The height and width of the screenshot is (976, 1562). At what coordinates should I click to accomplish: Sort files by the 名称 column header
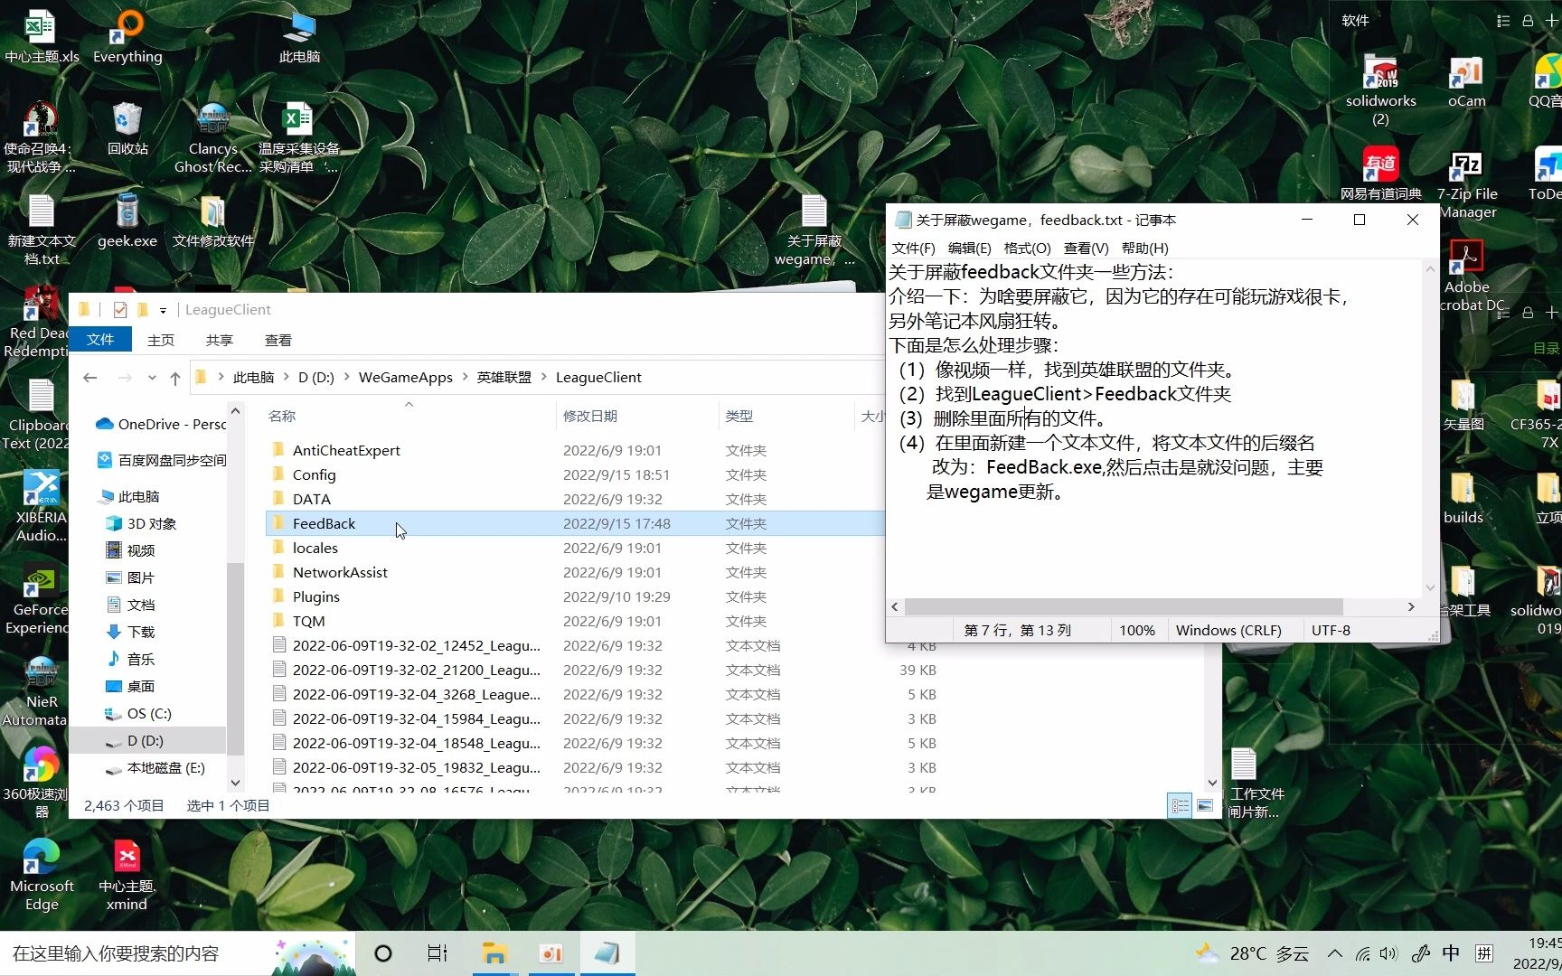409,416
